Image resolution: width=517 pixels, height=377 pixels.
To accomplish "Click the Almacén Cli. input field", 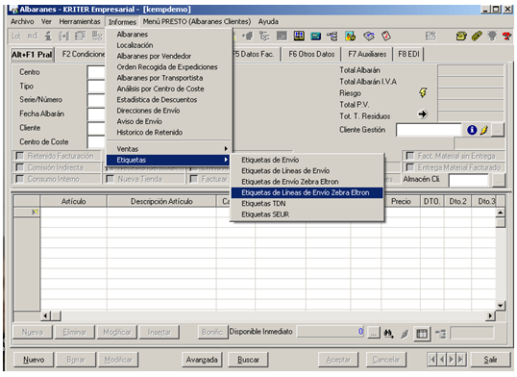I will point(469,181).
